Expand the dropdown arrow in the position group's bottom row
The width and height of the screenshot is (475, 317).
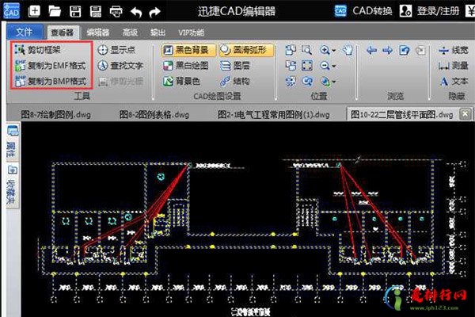tap(333, 82)
